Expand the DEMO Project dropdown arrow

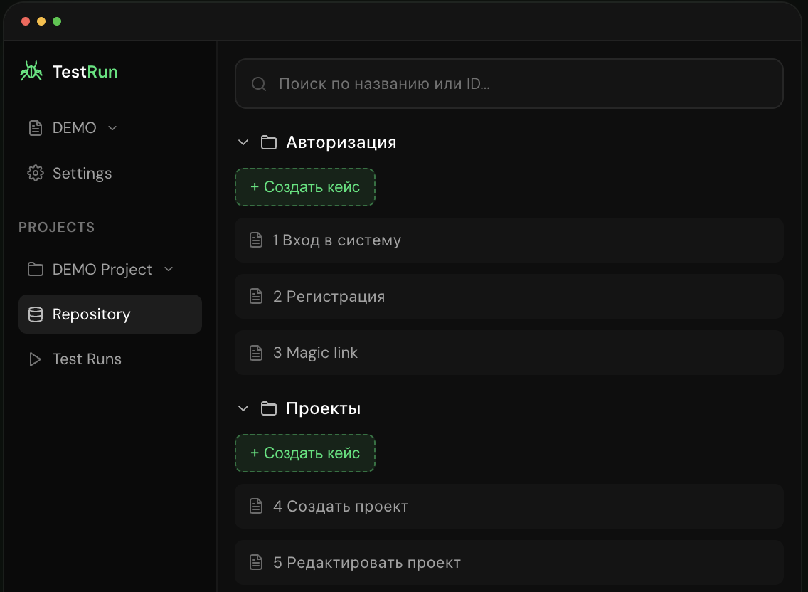click(x=169, y=269)
